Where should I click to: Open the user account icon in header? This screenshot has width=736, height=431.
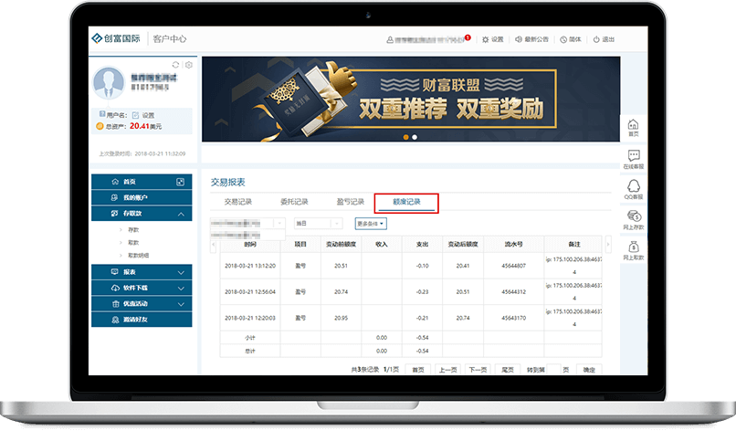[390, 40]
